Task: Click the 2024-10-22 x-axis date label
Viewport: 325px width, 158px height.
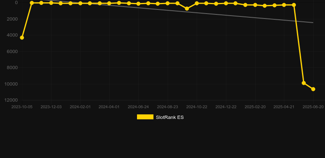Action: [x=197, y=107]
